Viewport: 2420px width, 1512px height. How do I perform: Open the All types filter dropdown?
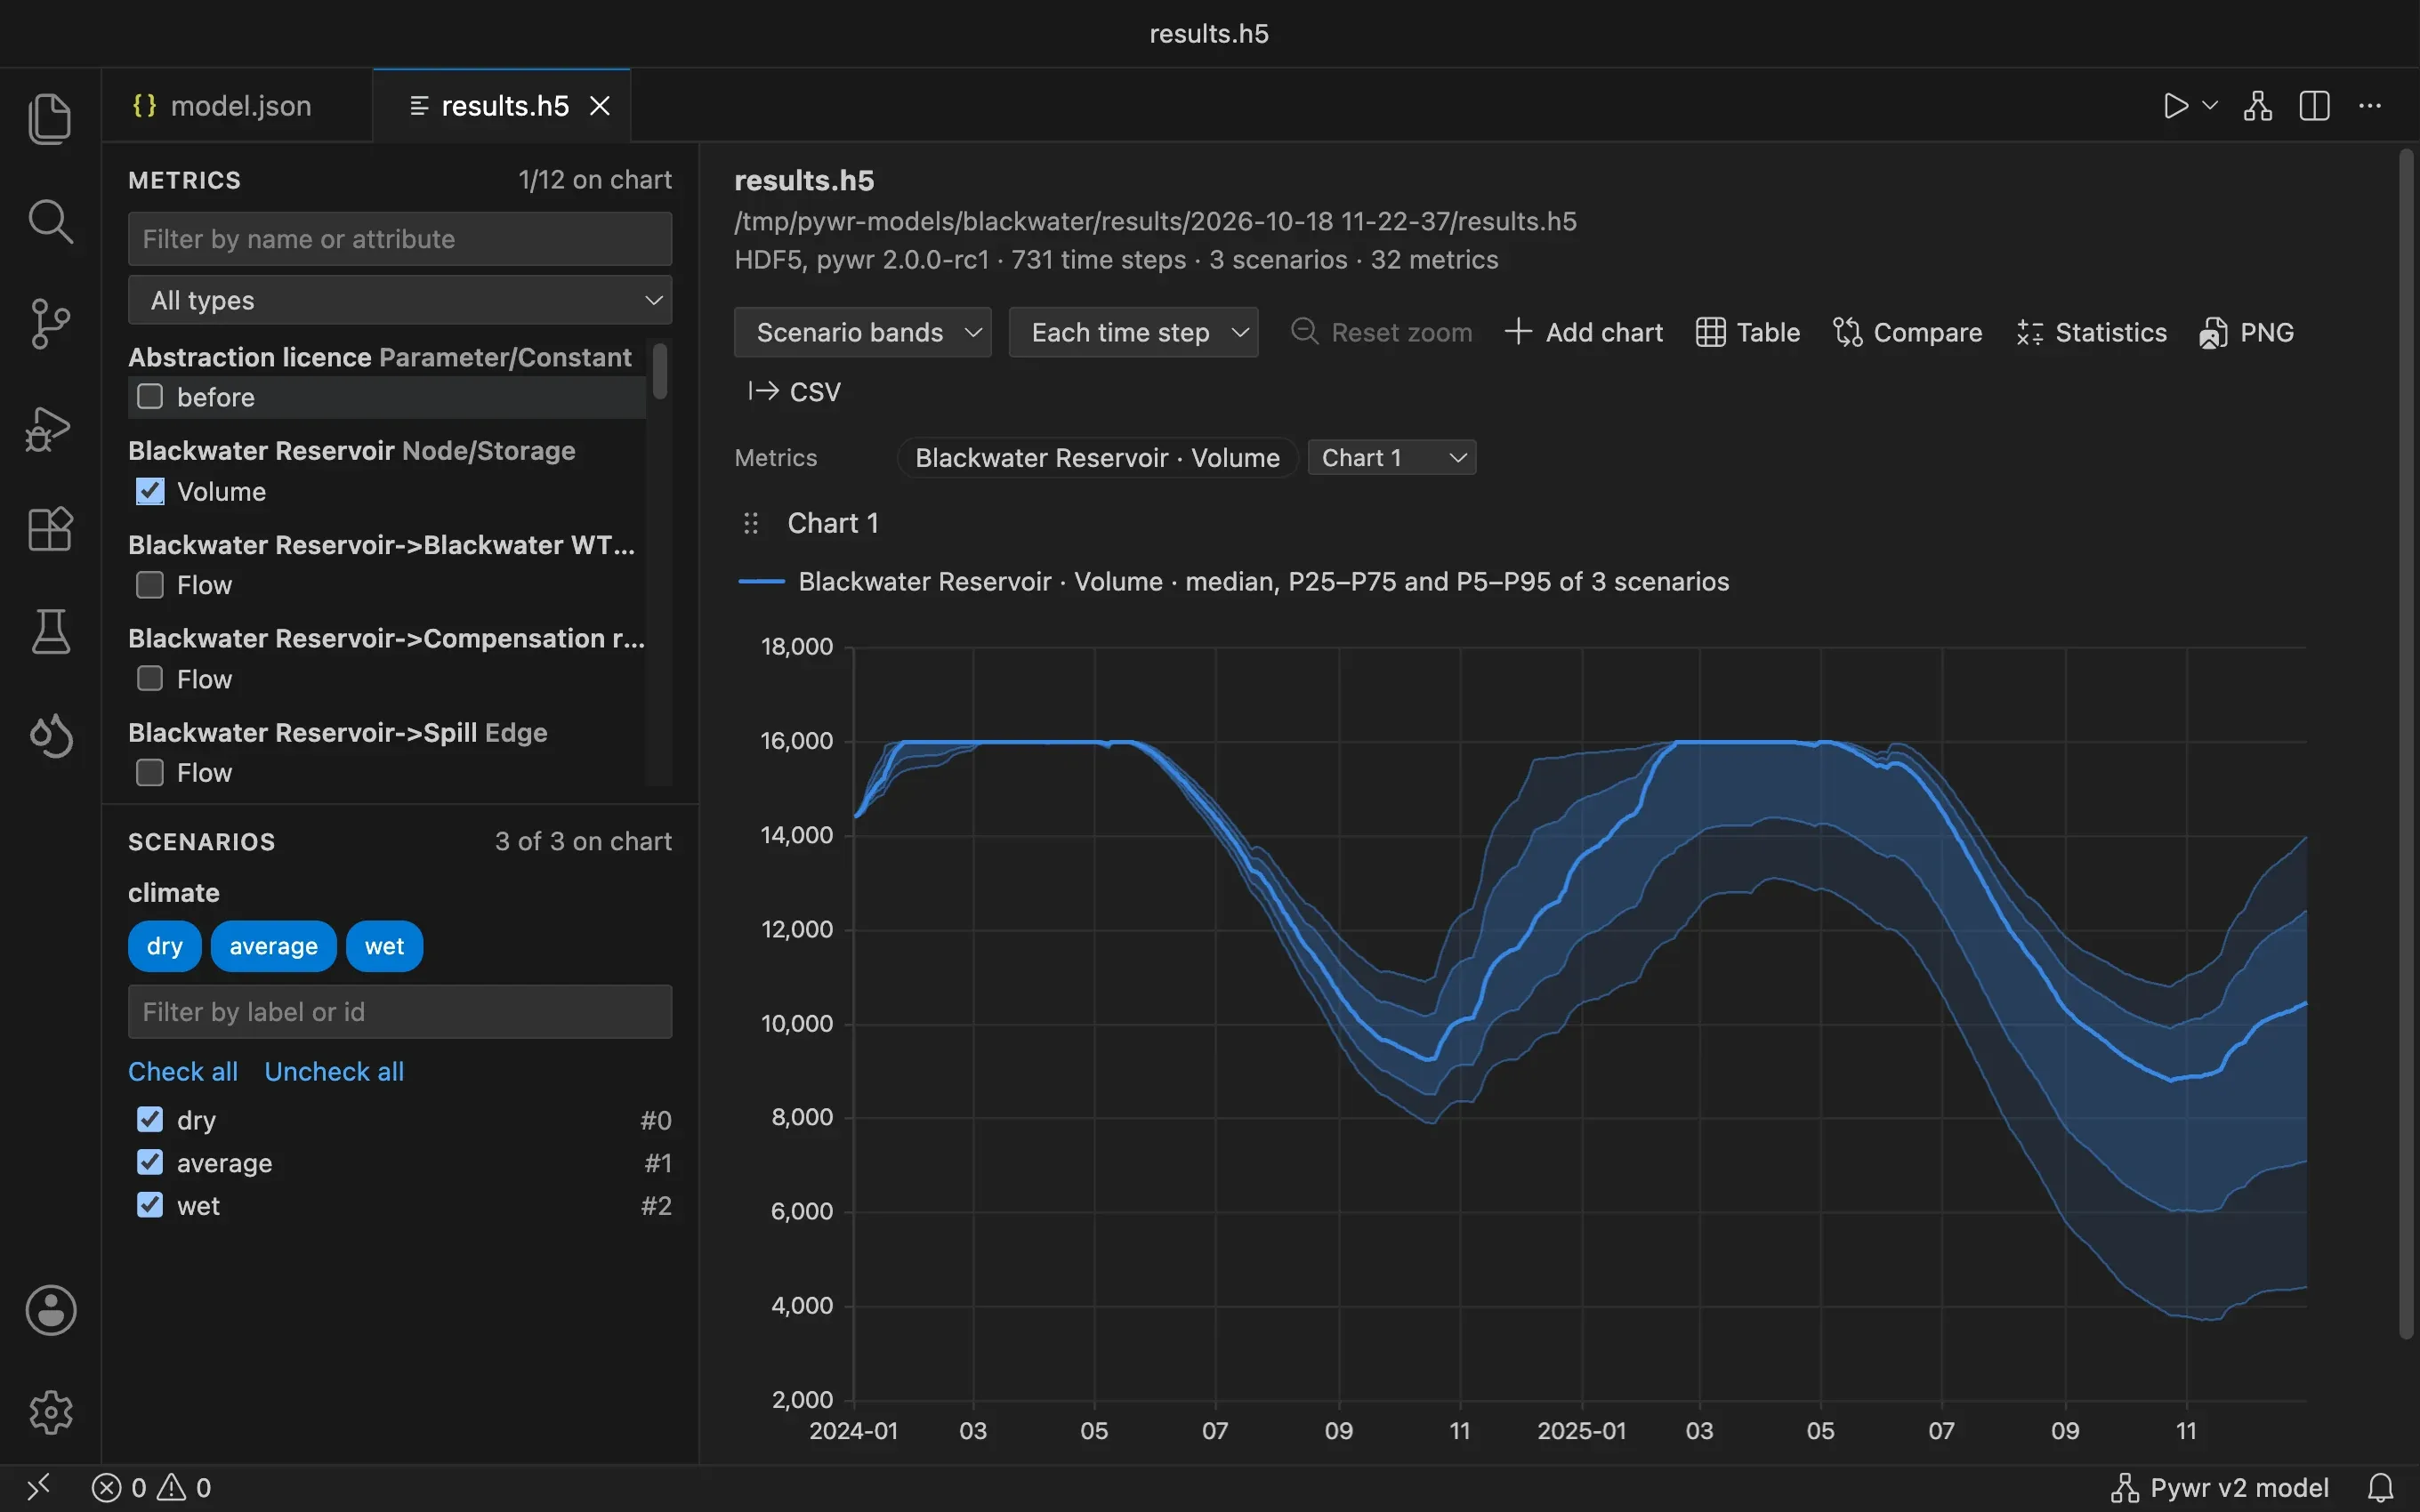click(400, 300)
